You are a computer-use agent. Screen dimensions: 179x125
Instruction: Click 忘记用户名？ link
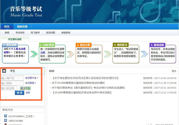32,78
